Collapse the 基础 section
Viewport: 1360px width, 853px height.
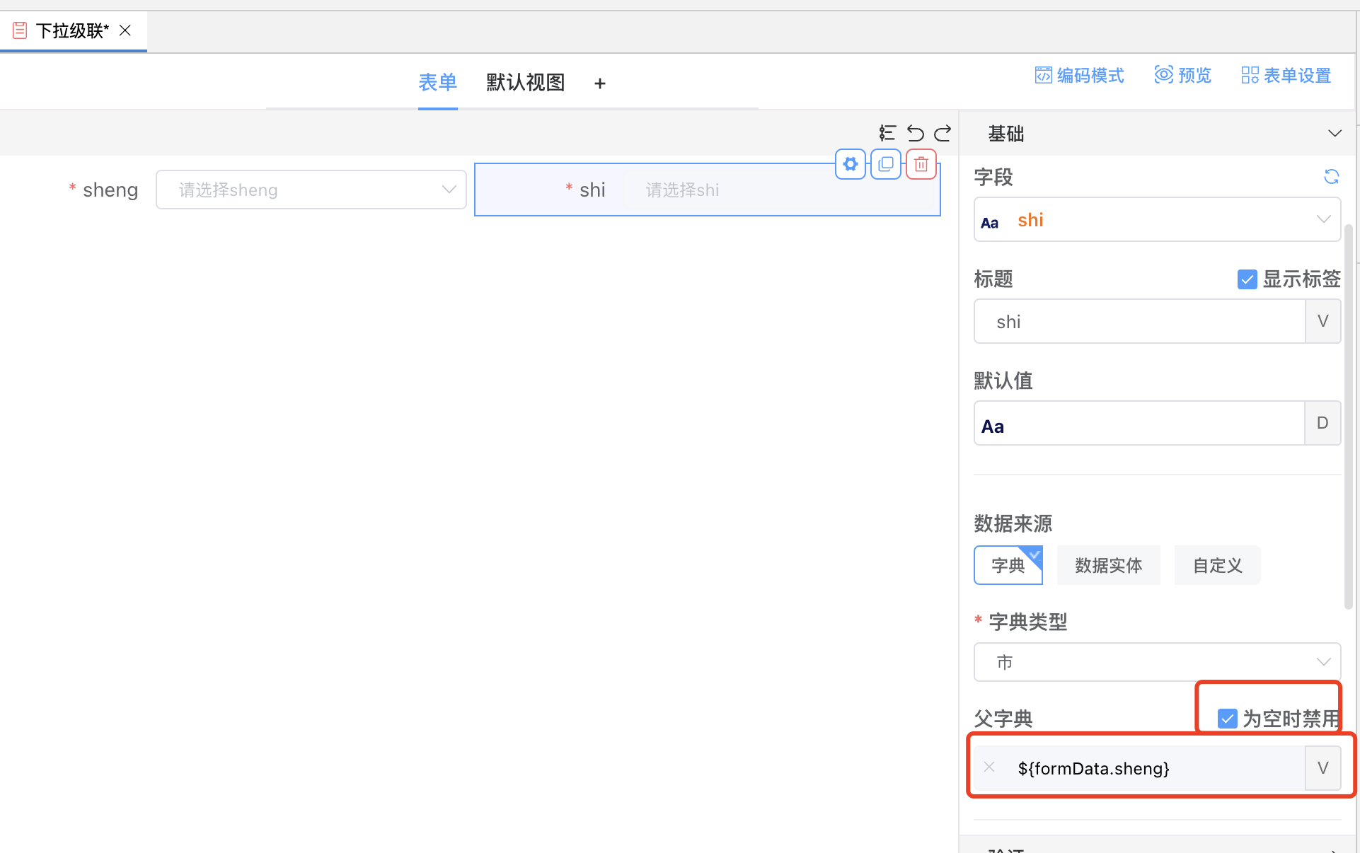tap(1335, 134)
